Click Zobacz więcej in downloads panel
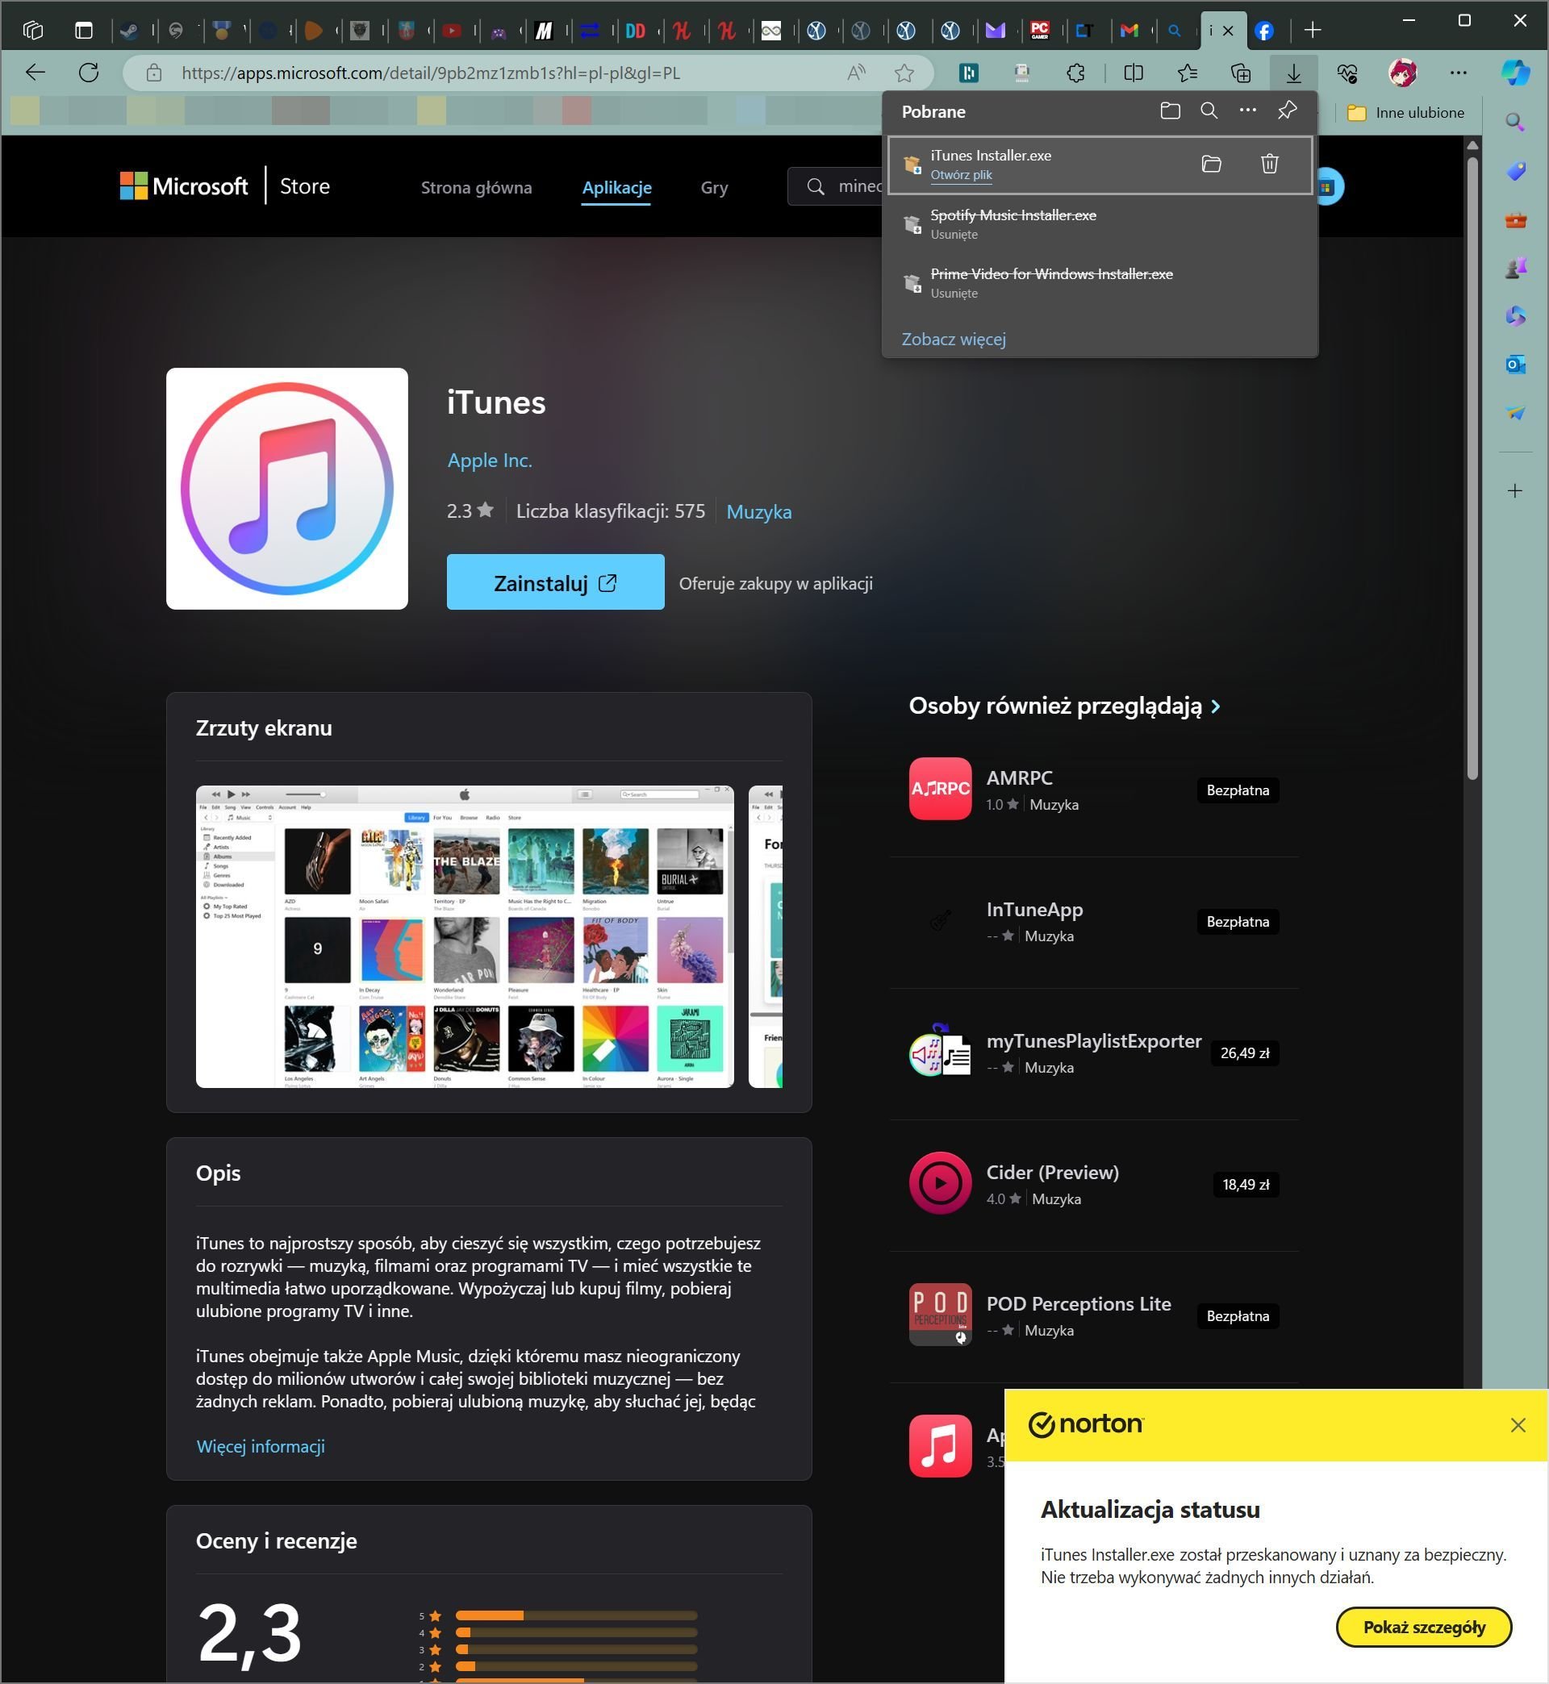Viewport: 1549px width, 1684px height. [x=953, y=340]
